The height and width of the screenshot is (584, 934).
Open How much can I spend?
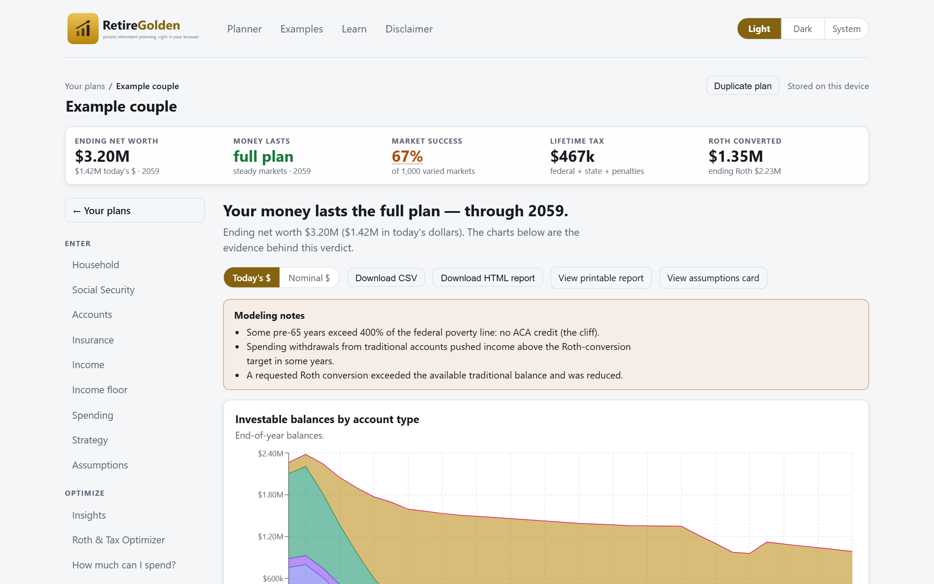[124, 565]
